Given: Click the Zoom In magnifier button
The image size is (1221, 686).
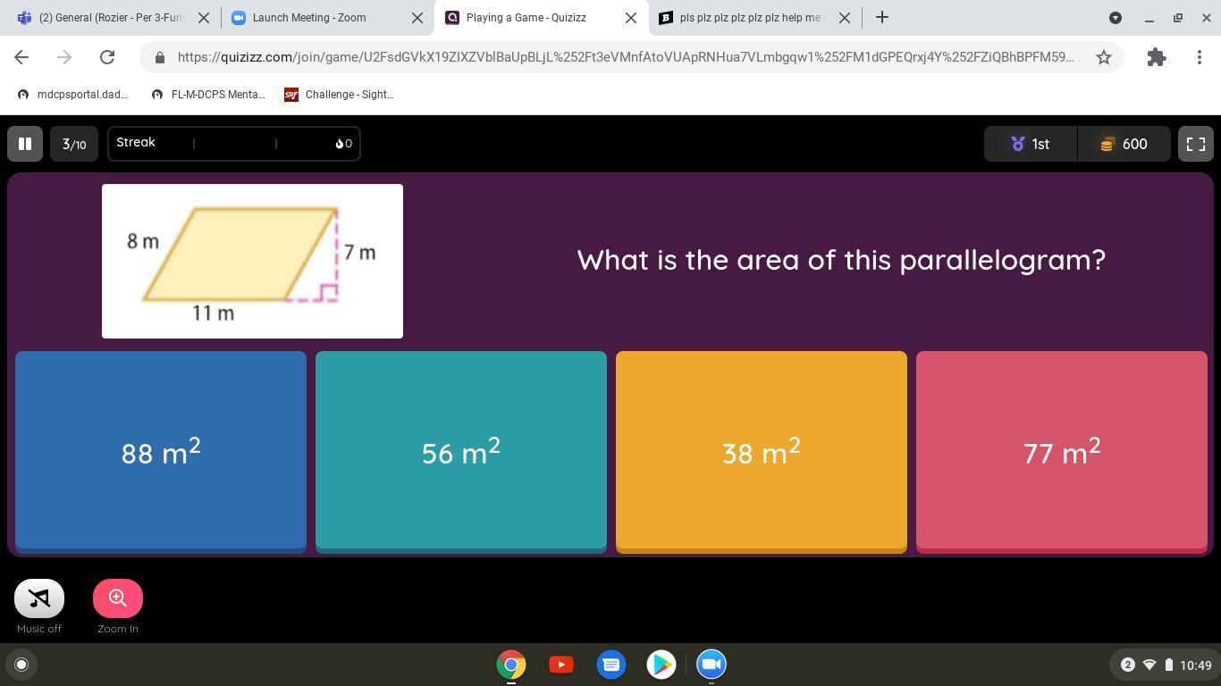Looking at the screenshot, I should pyautogui.click(x=118, y=598).
